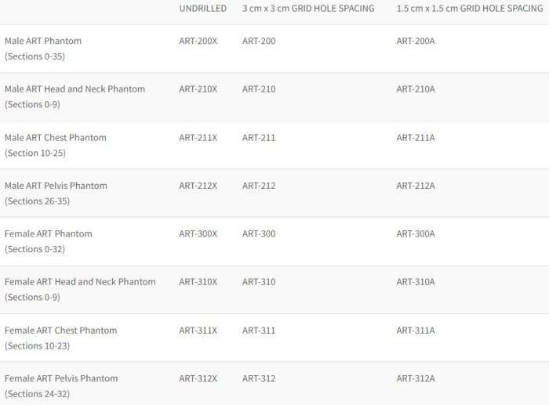Image resolution: width=549 pixels, height=405 pixels.
Task: Select model ART-211A
Action: pyautogui.click(x=416, y=138)
